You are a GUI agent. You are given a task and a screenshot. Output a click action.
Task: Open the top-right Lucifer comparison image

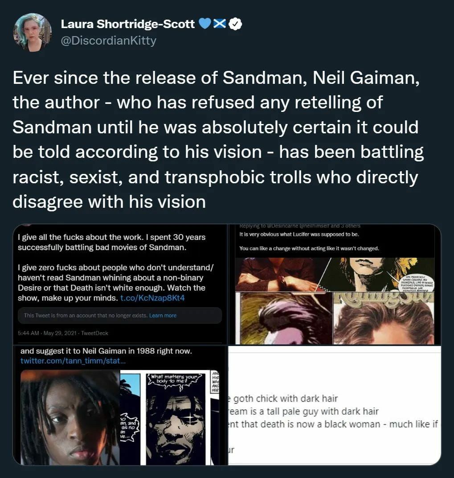tap(335, 284)
